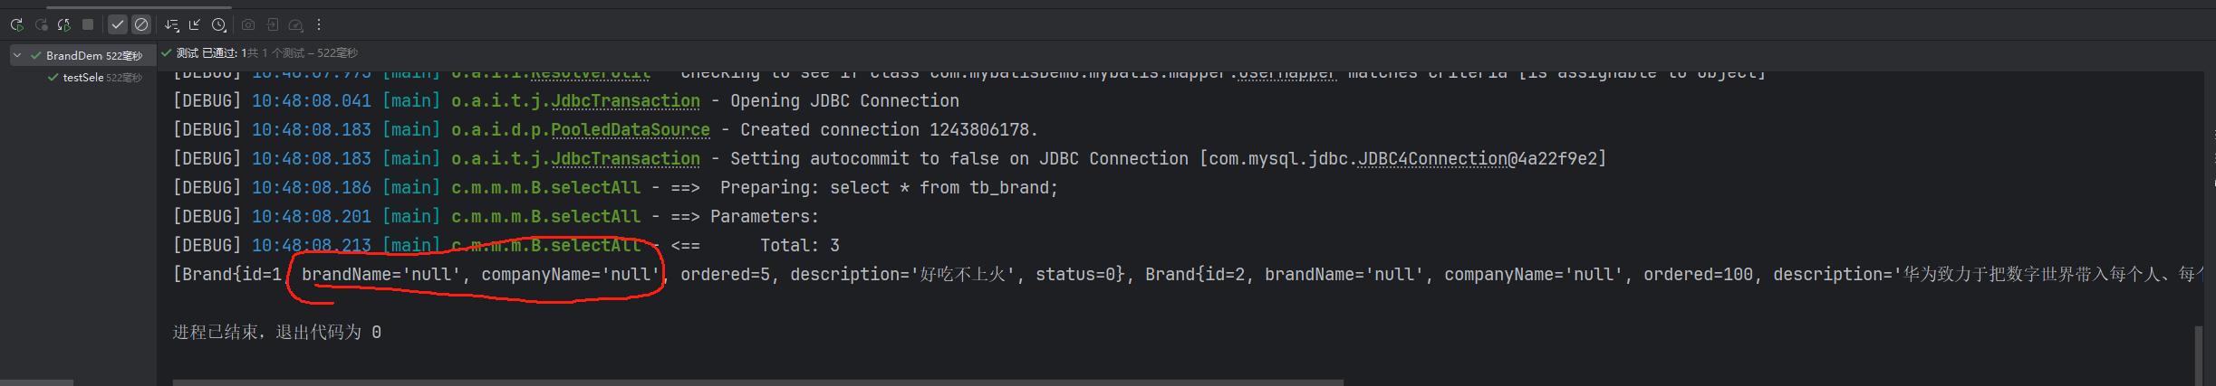The width and height of the screenshot is (2216, 386).
Task: Click the 'Preparing: select * from tb_brand;' log line
Action: coord(615,187)
